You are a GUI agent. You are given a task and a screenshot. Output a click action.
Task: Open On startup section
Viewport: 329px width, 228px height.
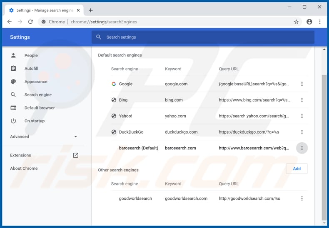point(35,121)
